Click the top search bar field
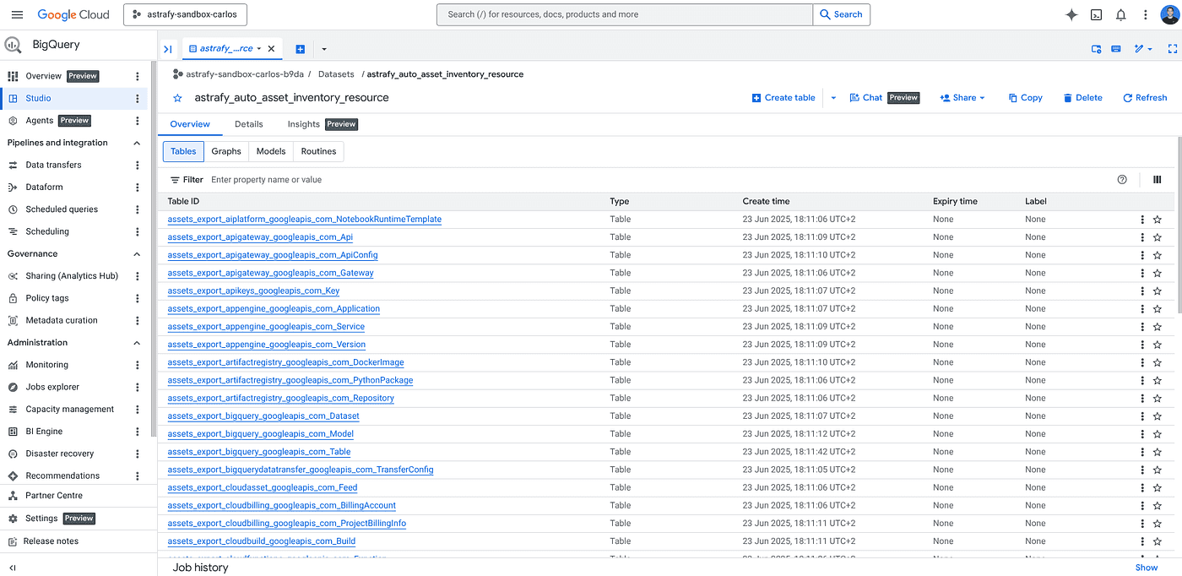 point(625,14)
